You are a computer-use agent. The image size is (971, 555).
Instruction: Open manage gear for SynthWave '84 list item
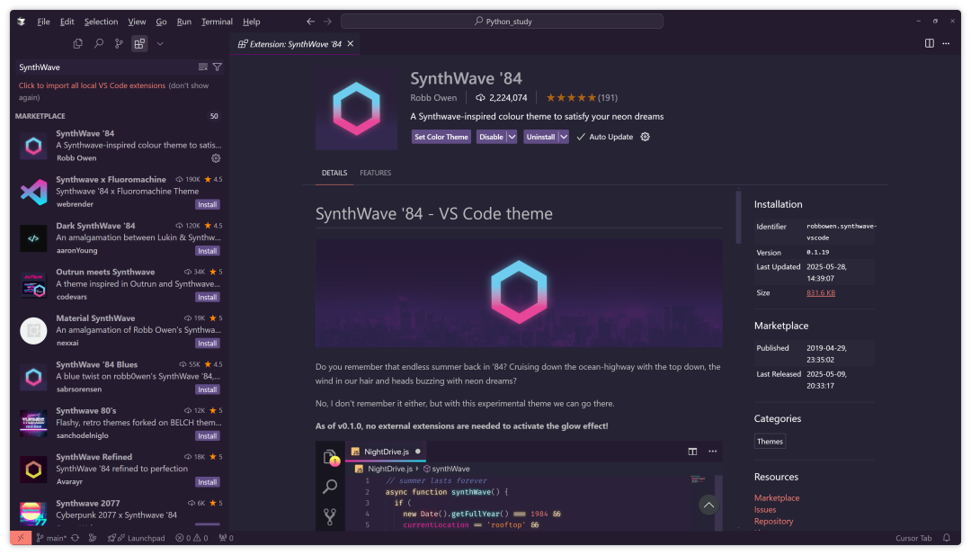pyautogui.click(x=216, y=158)
